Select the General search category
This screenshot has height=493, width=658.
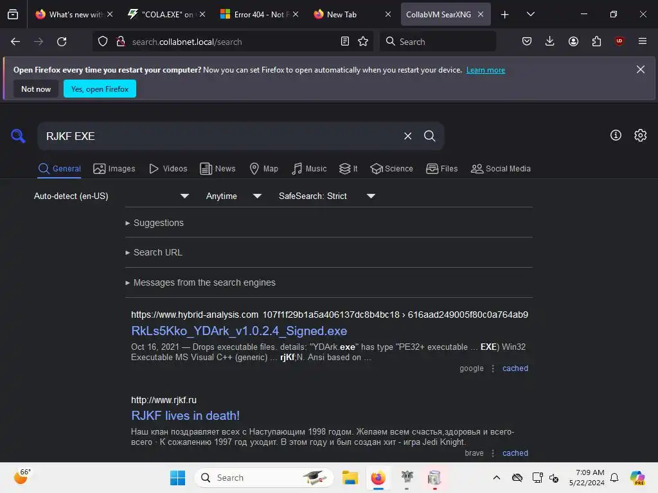click(x=59, y=169)
